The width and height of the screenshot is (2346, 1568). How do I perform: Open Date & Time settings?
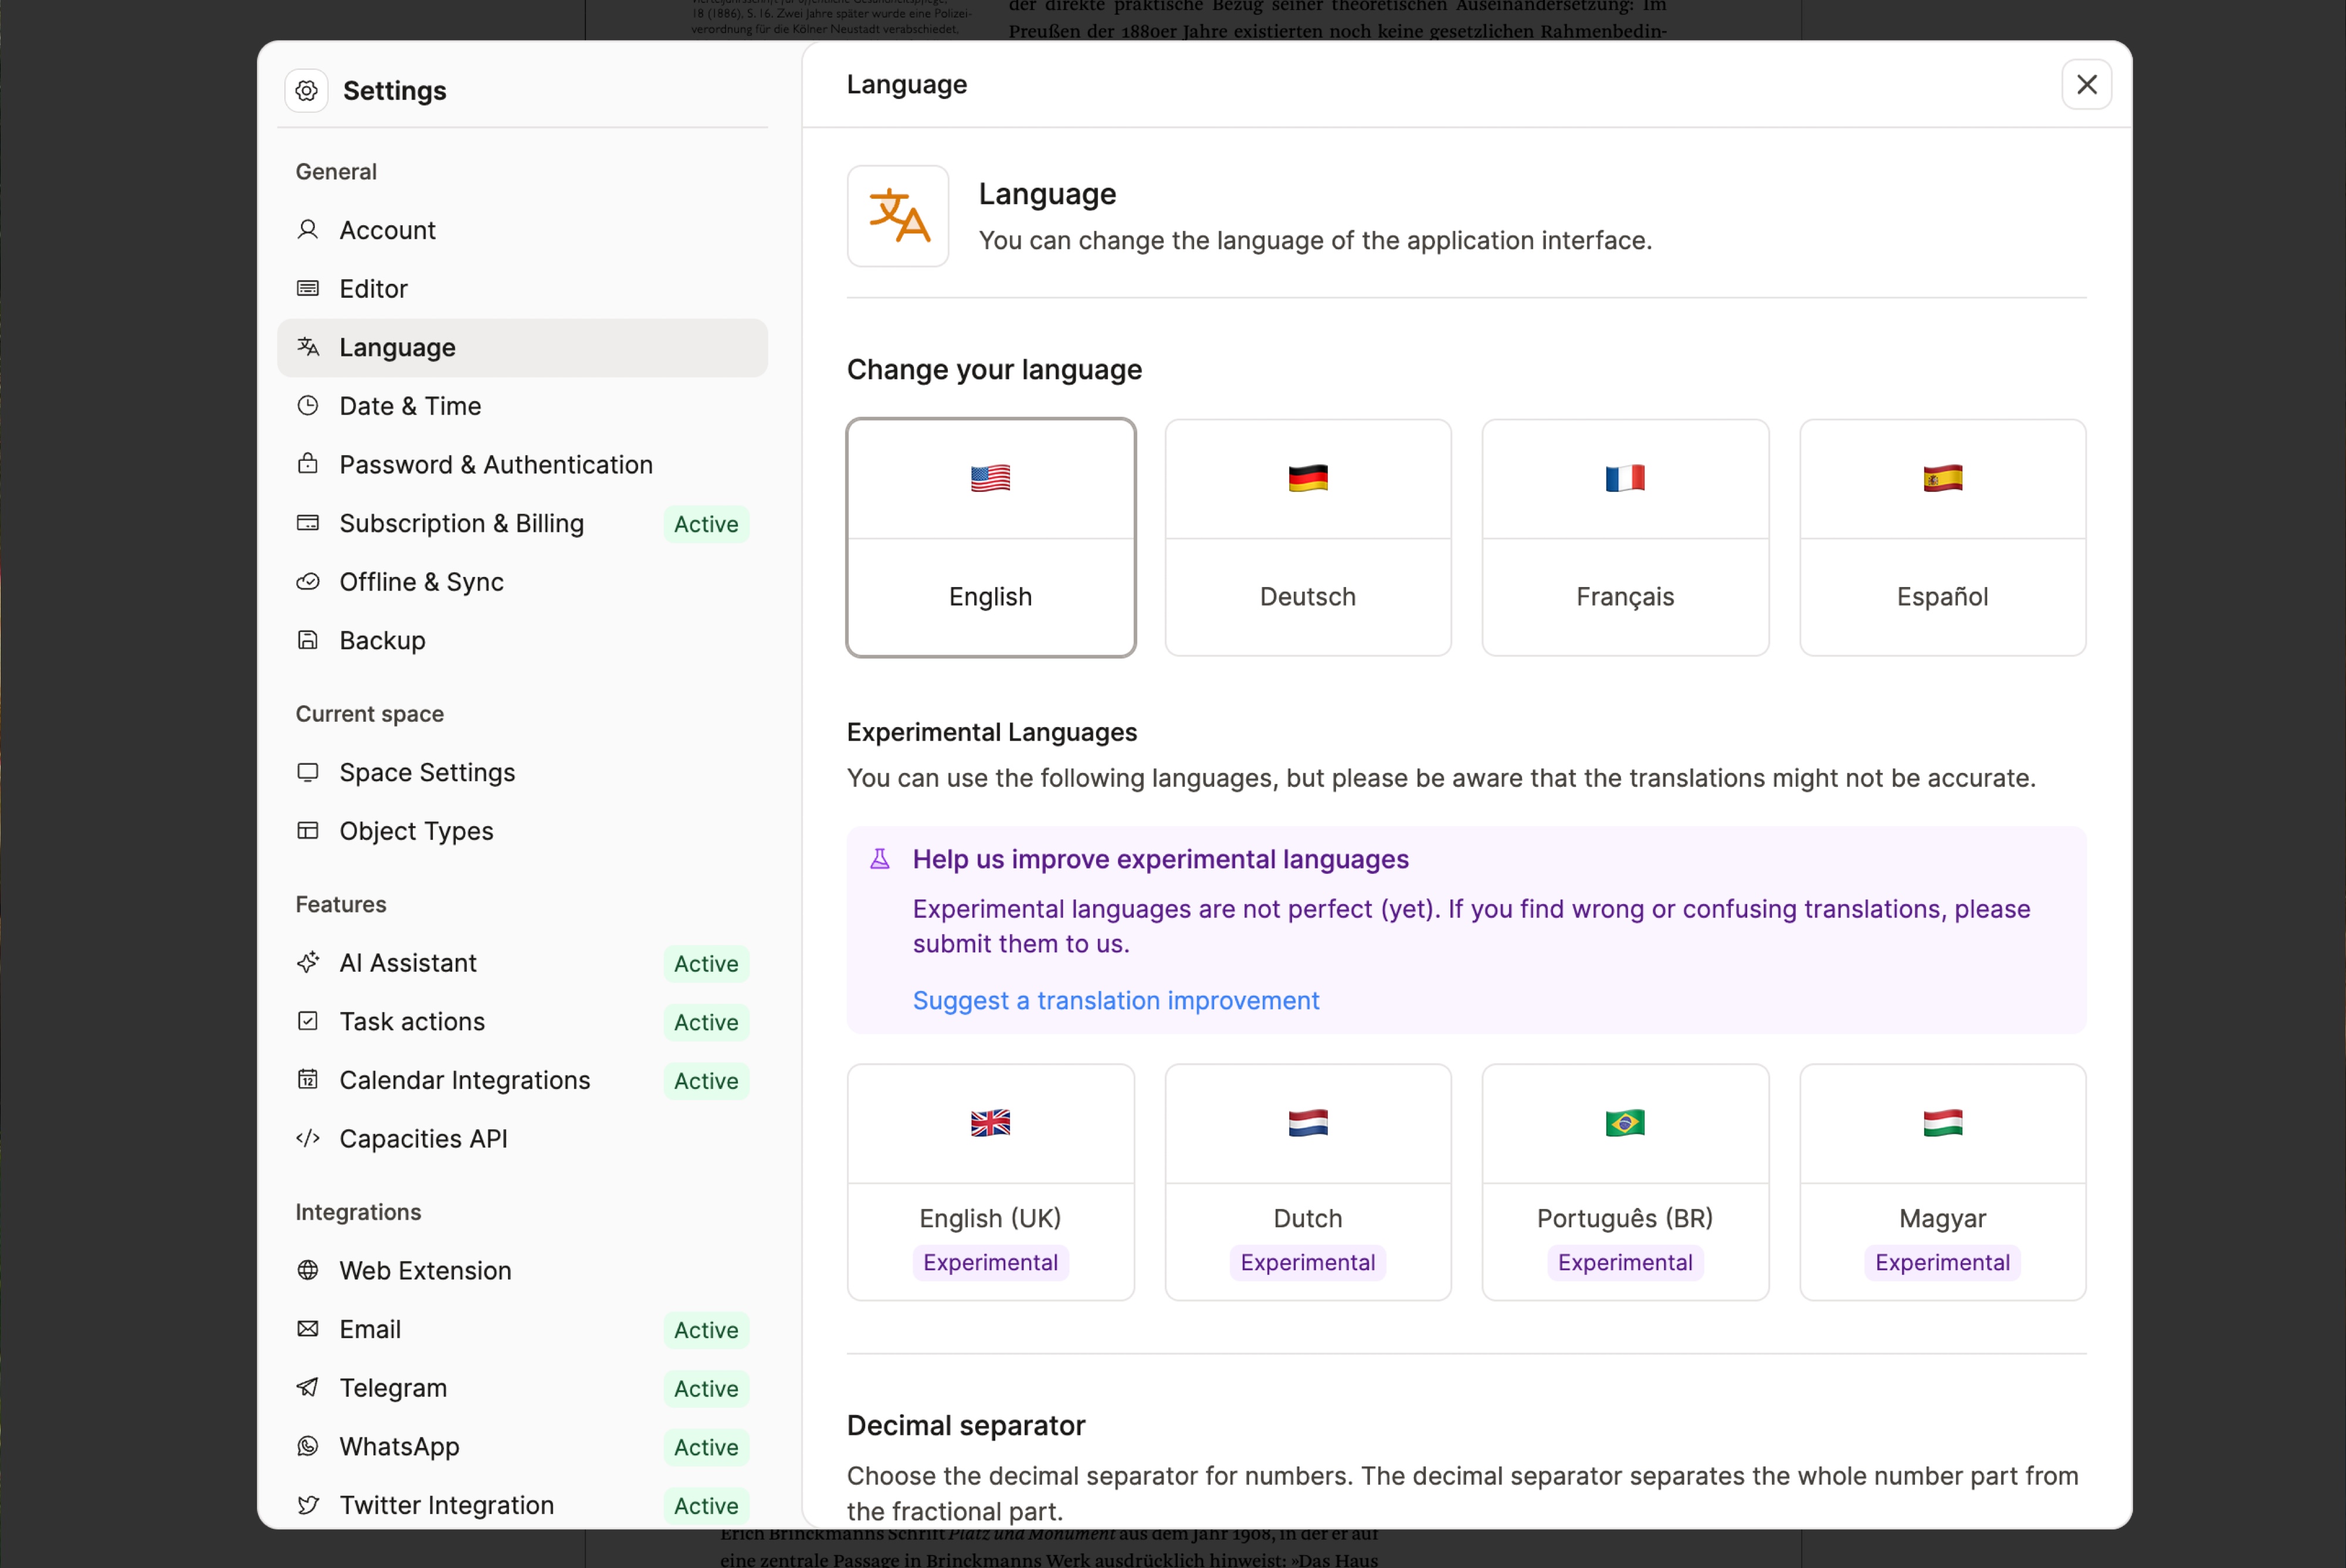coord(522,405)
